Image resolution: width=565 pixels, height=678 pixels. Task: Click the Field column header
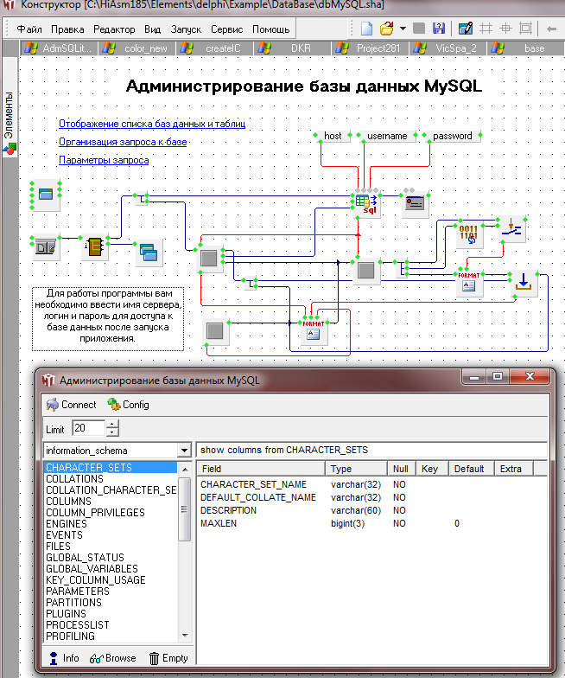tap(261, 469)
